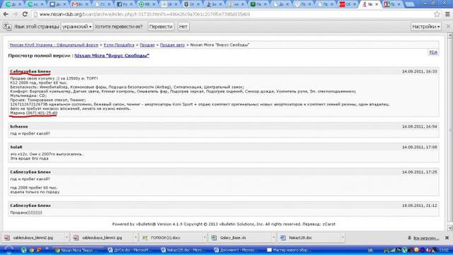The image size is (453, 255).
Task: Close the downloads bar
Action: (447, 238)
